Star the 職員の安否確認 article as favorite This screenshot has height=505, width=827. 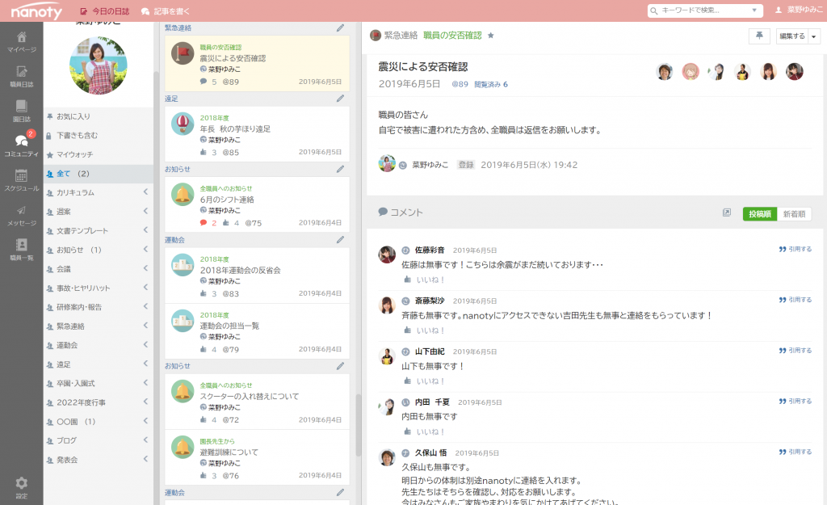(491, 36)
